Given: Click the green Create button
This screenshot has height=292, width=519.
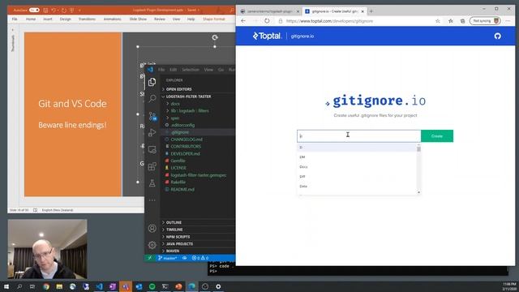Looking at the screenshot, I should (x=437, y=136).
